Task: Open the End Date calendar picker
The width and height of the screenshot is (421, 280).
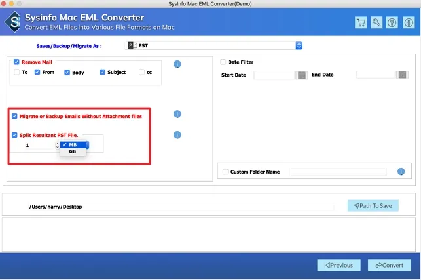Action: pyautogui.click(x=402, y=75)
